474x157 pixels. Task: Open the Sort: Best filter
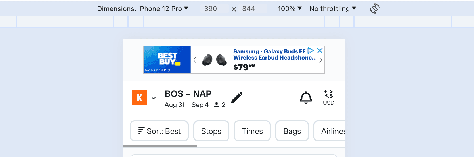tap(159, 131)
